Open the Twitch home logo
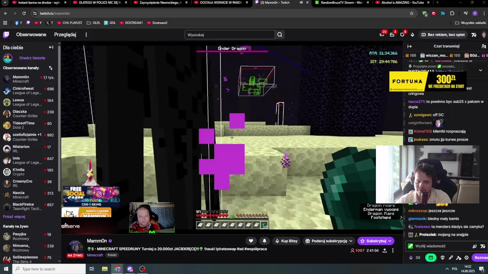488x274 pixels. click(6, 35)
